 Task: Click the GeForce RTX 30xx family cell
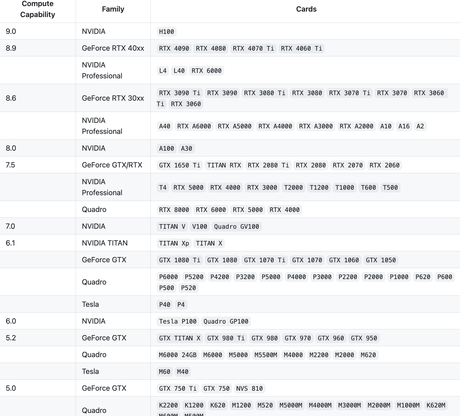click(x=113, y=98)
